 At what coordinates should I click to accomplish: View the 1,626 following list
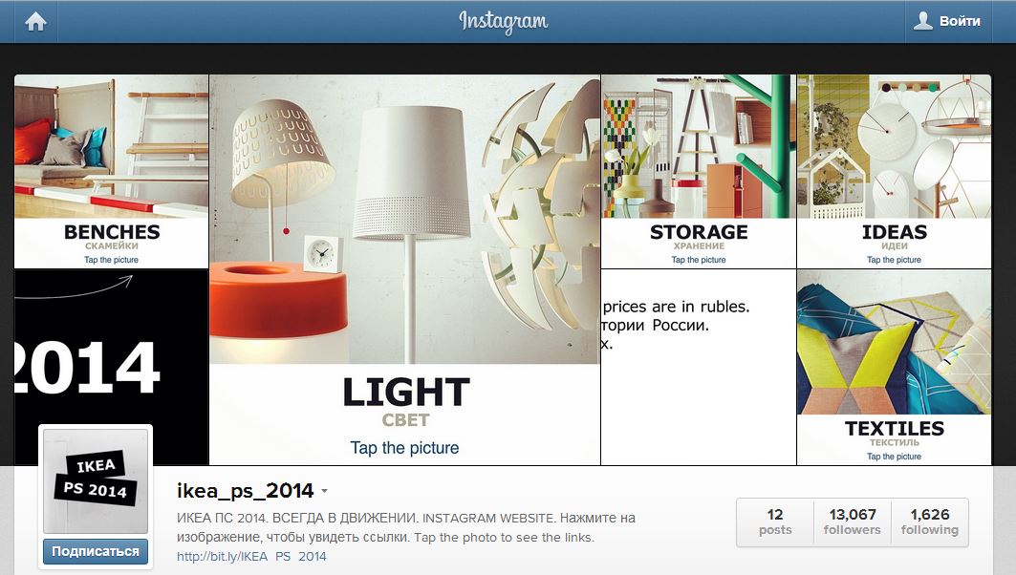pyautogui.click(x=930, y=522)
